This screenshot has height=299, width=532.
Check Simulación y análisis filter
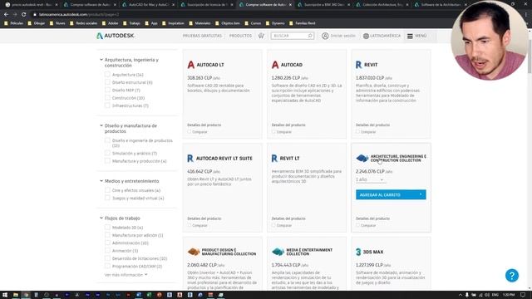pyautogui.click(x=107, y=153)
